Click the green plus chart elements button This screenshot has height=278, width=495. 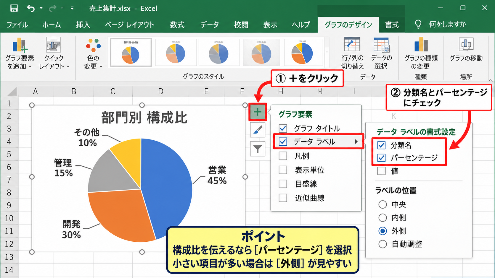(x=258, y=112)
